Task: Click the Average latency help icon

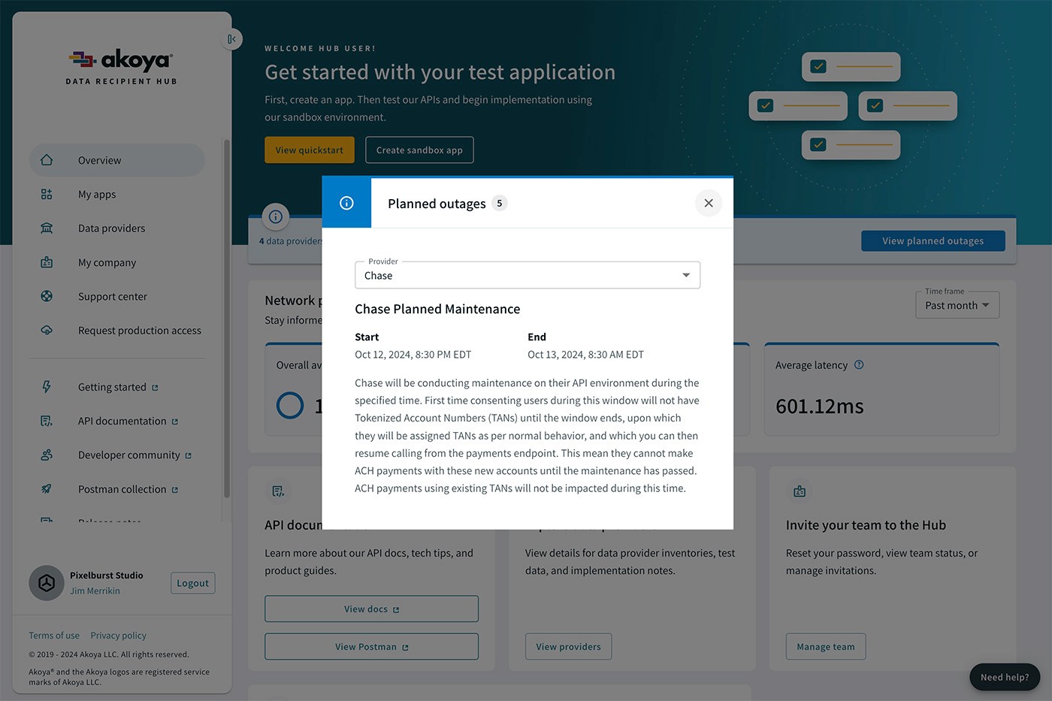Action: pyautogui.click(x=859, y=364)
